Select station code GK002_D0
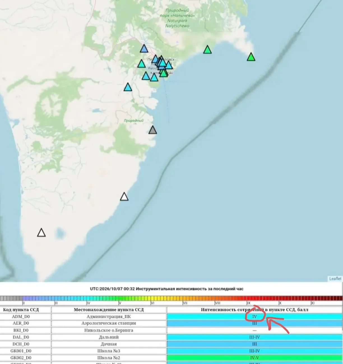This screenshot has width=343, height=364. [x=21, y=358]
